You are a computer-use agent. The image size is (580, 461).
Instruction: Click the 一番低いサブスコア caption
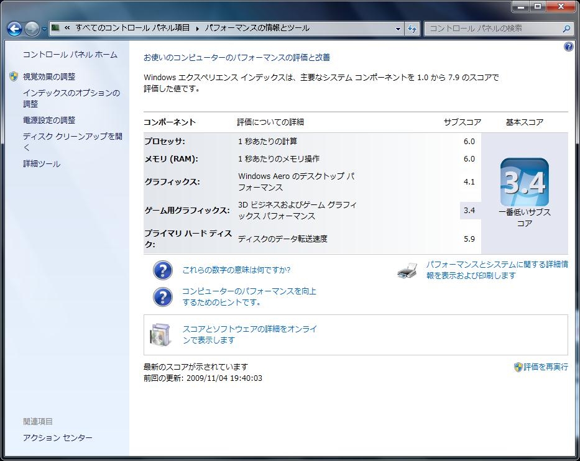point(525,217)
